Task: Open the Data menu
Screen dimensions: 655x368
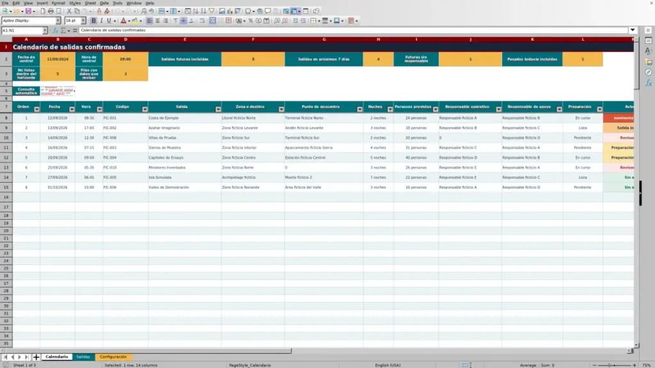Action: point(104,3)
